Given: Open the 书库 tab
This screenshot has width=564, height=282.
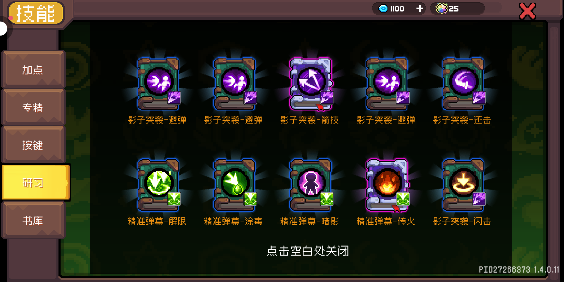Looking at the screenshot, I should (33, 220).
